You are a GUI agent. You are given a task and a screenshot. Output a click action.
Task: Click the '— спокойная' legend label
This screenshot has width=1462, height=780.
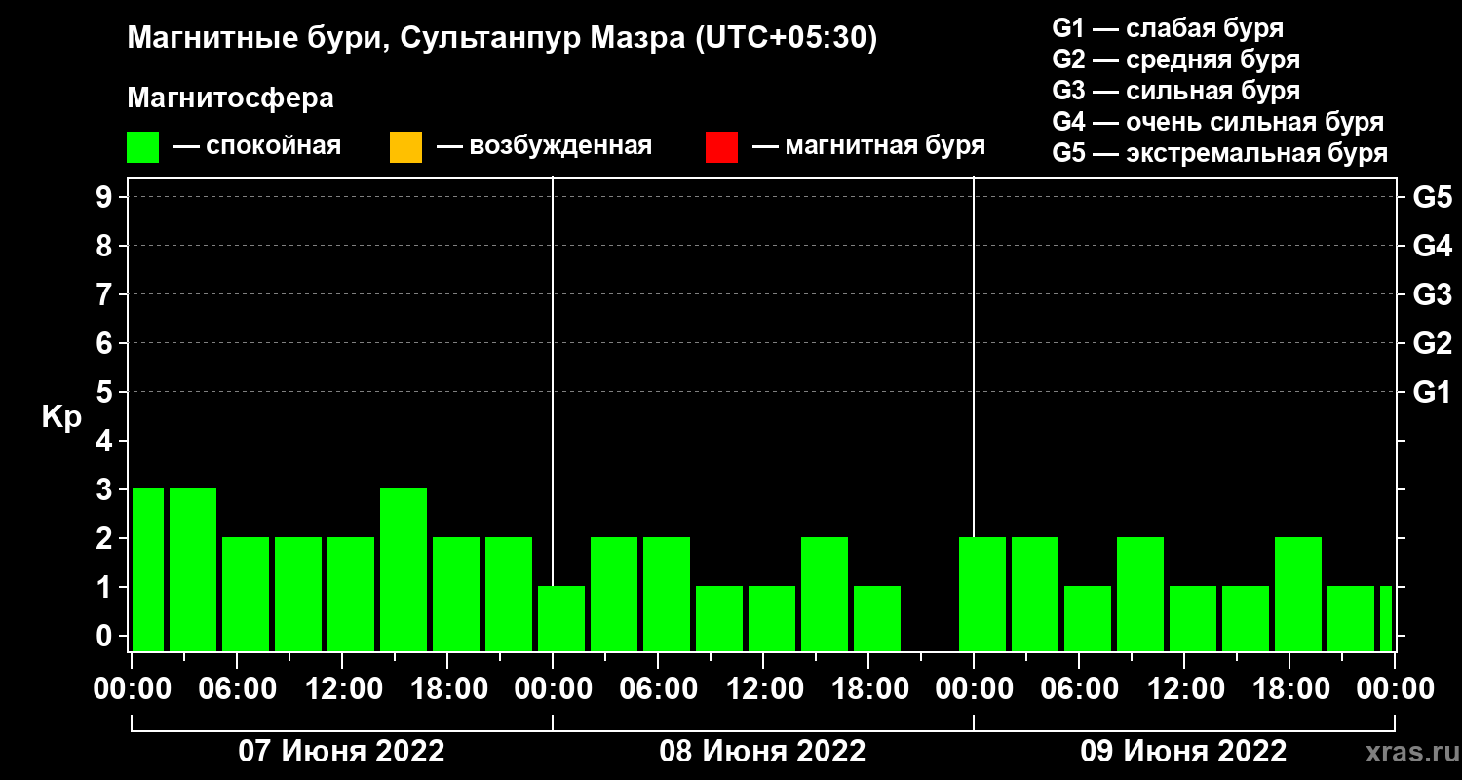click(257, 146)
